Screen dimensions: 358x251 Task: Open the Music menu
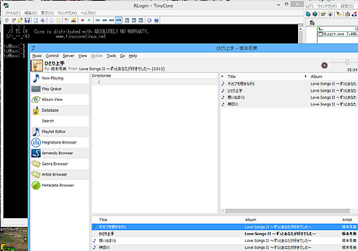37,56
